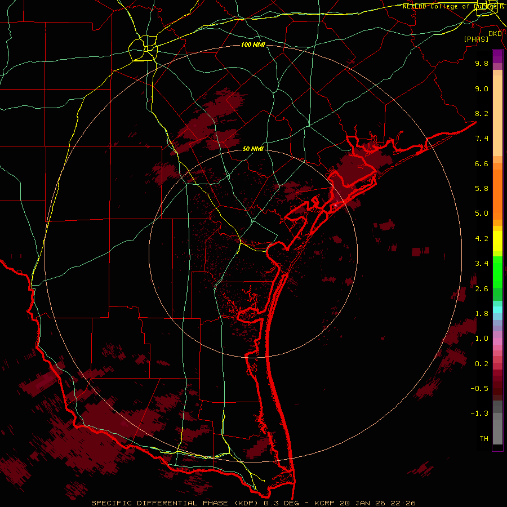Viewport: 507px width, 507px height.
Task: Pick the bright yellow color bar segment
Action: pyautogui.click(x=497, y=241)
